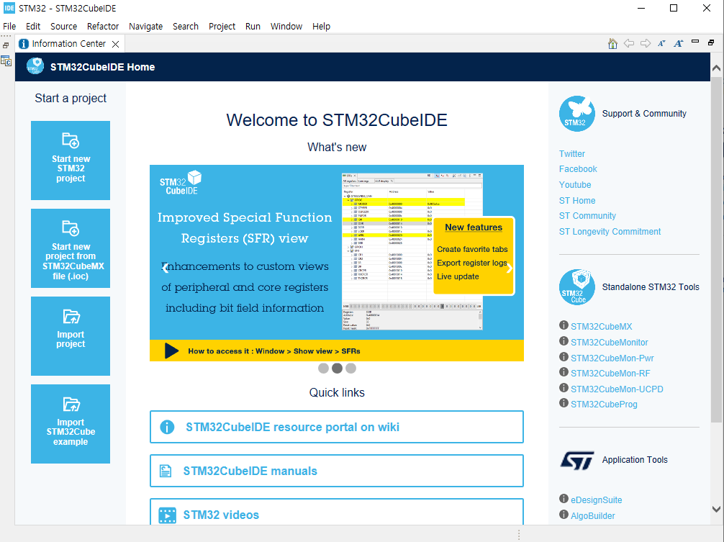Open the Twitter link
This screenshot has height=542, width=724.
(x=571, y=154)
